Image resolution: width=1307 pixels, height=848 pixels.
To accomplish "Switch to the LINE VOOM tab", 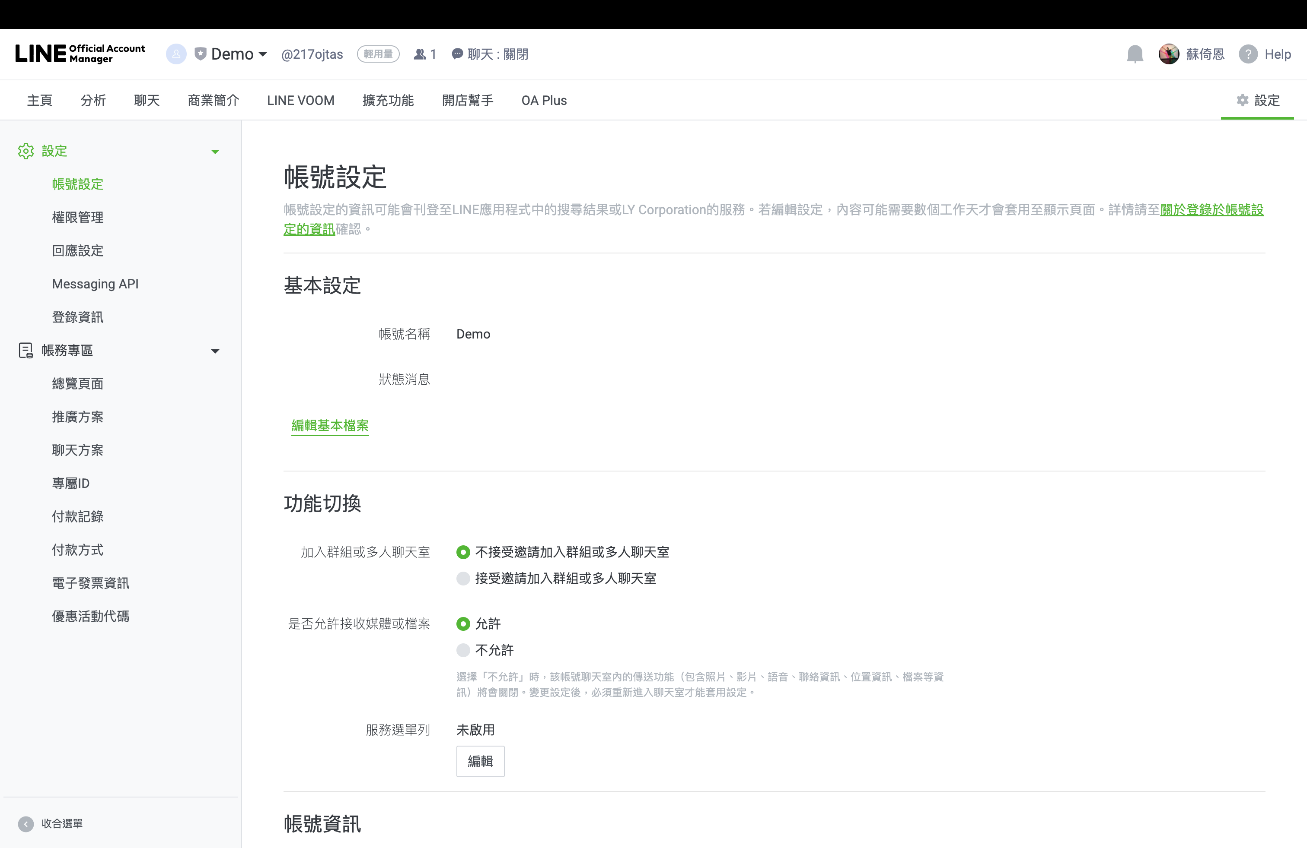I will (x=300, y=100).
